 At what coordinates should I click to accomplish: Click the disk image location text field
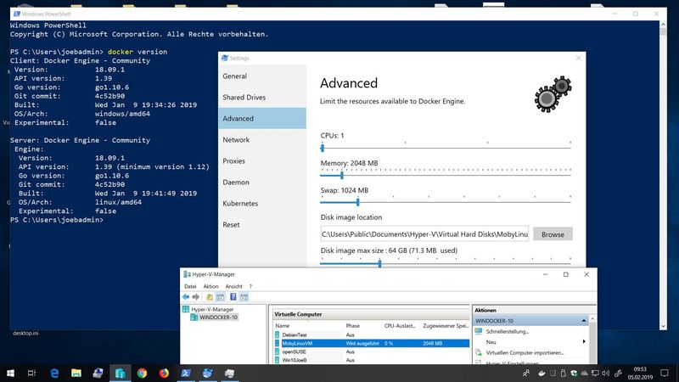tap(424, 233)
